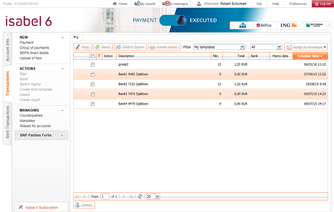
Task: Check the box for Bank3 7474 Sjabloon
Action: point(93,94)
